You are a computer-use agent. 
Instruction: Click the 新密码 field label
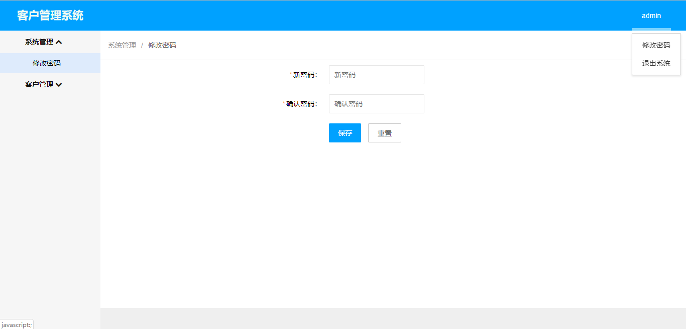[304, 75]
